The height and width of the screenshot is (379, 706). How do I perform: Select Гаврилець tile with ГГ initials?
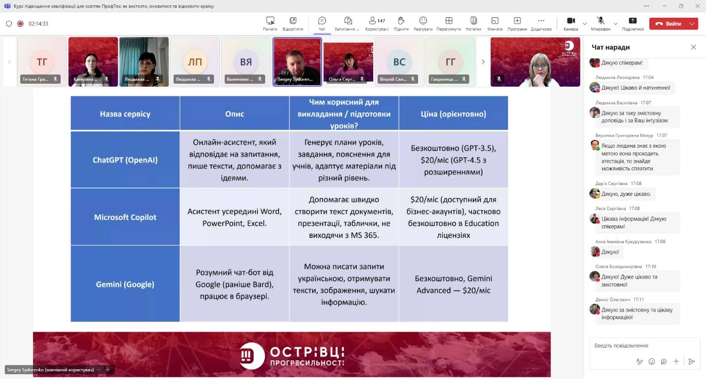[451, 62]
